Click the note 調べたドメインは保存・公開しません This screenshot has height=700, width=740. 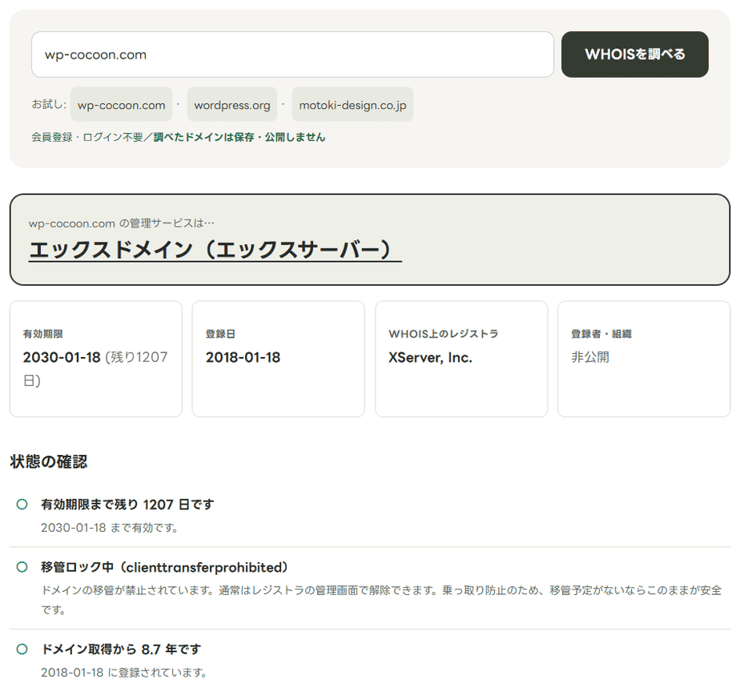pyautogui.click(x=239, y=137)
